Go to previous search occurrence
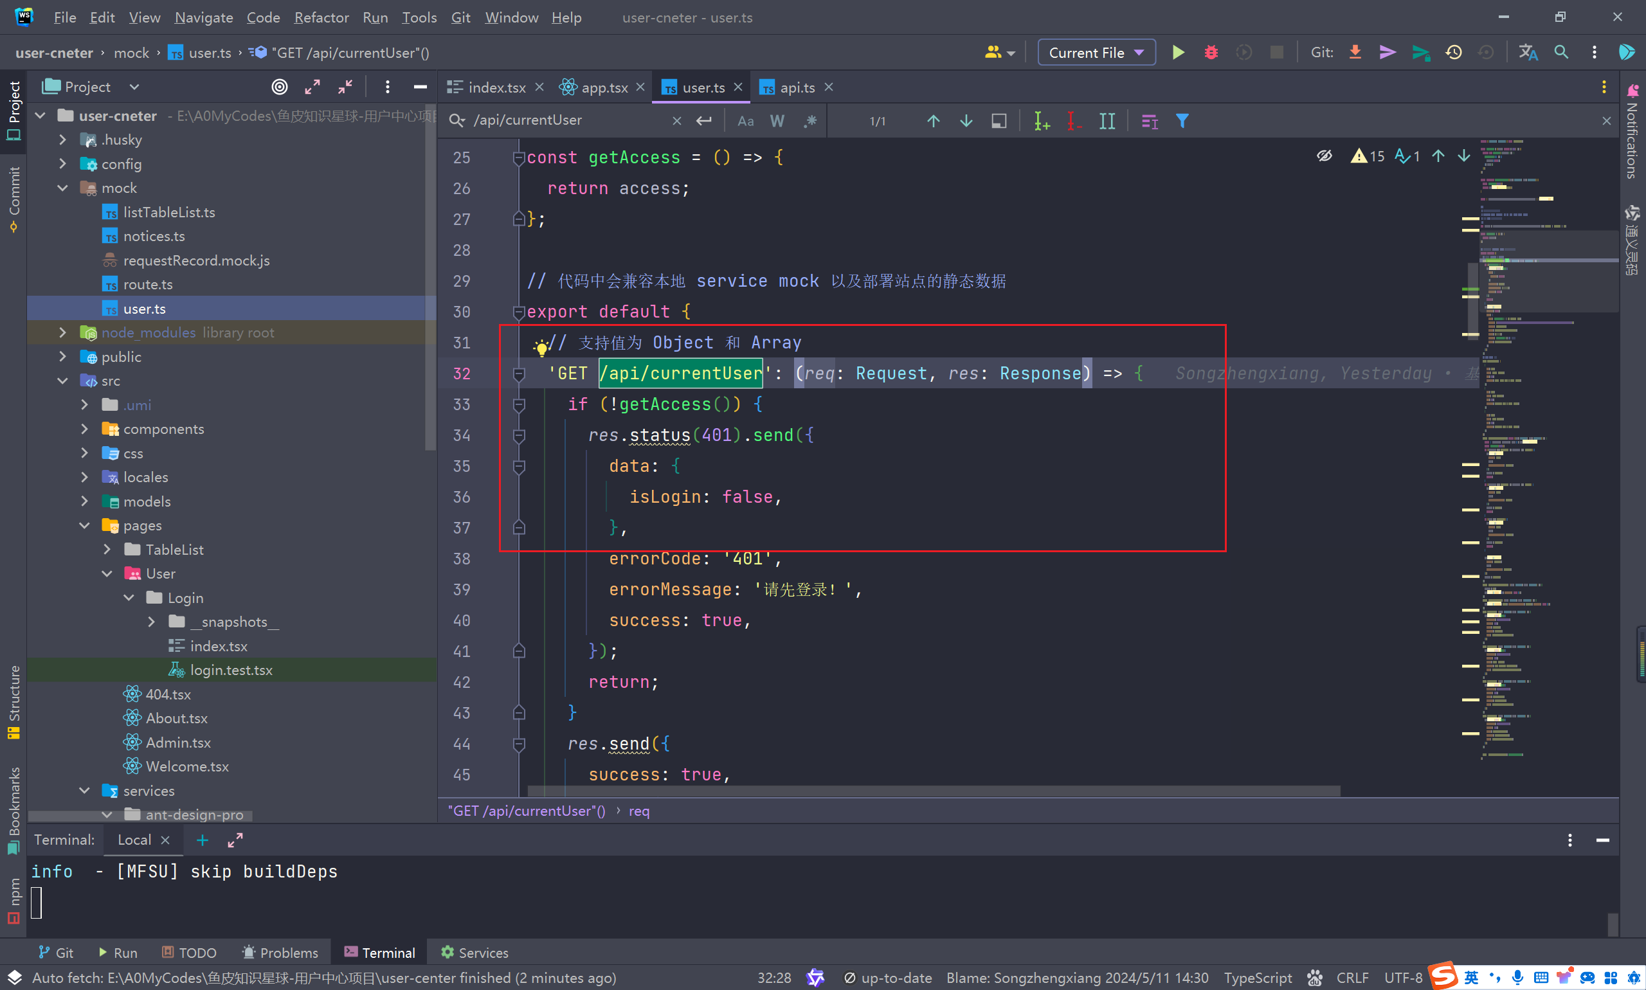This screenshot has width=1646, height=990. [933, 121]
